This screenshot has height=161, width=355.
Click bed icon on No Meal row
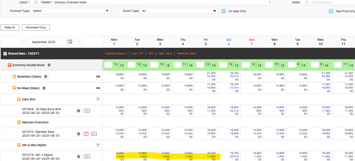coord(98,88)
